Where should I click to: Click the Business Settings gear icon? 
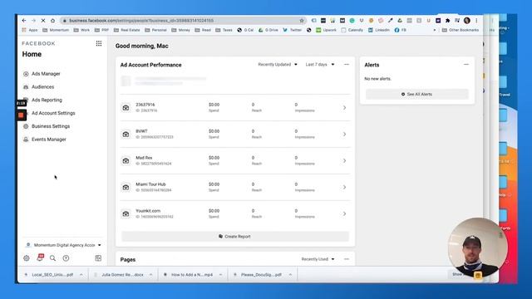point(26,126)
